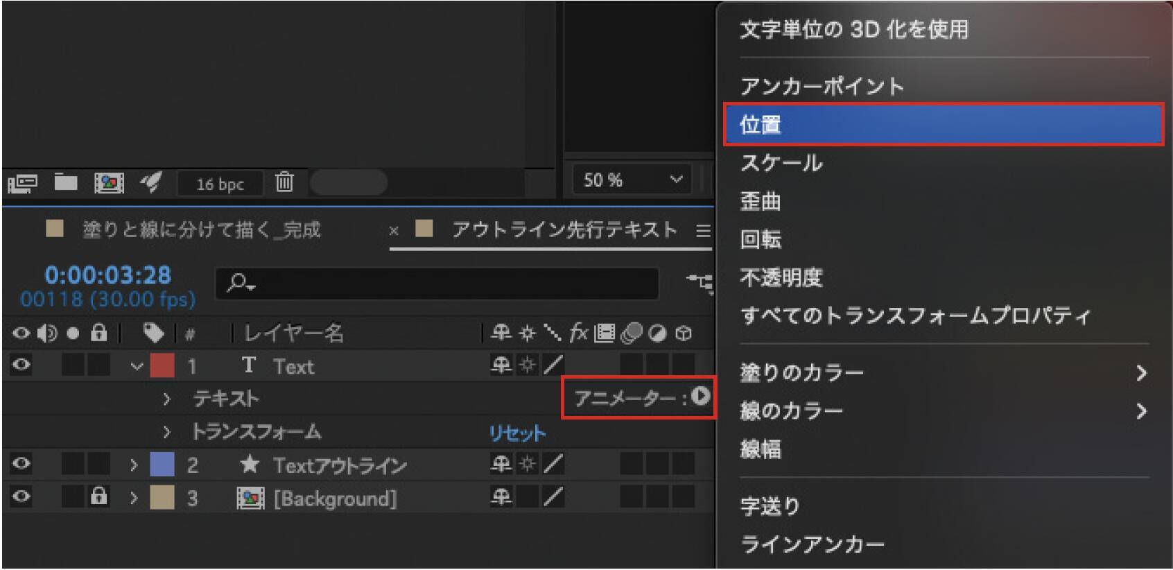Viewport: 1173px width, 570px height.
Task: Click the red label color of Text layer
Action: click(x=162, y=365)
